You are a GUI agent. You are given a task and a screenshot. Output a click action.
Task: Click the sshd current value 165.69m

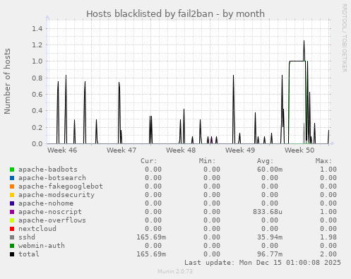(151, 237)
